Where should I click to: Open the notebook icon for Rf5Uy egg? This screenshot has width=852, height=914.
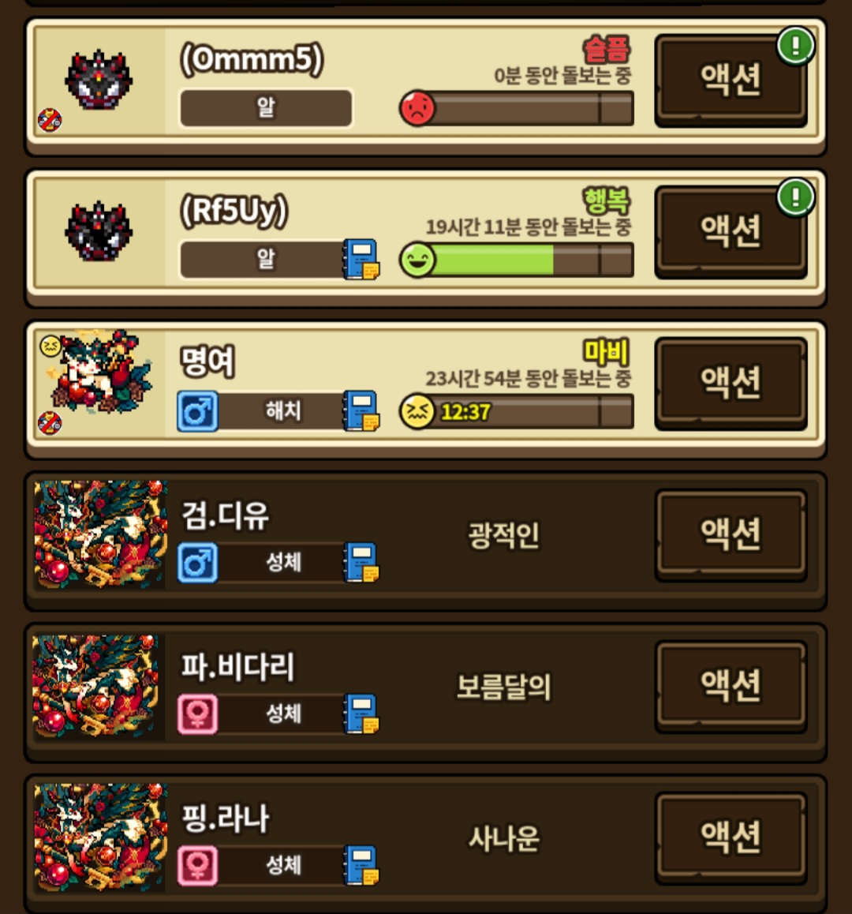(361, 260)
